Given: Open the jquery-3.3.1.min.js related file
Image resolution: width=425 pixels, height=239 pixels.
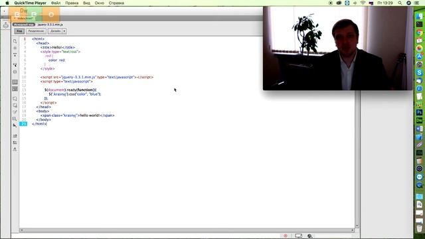Looking at the screenshot, I should [50, 25].
